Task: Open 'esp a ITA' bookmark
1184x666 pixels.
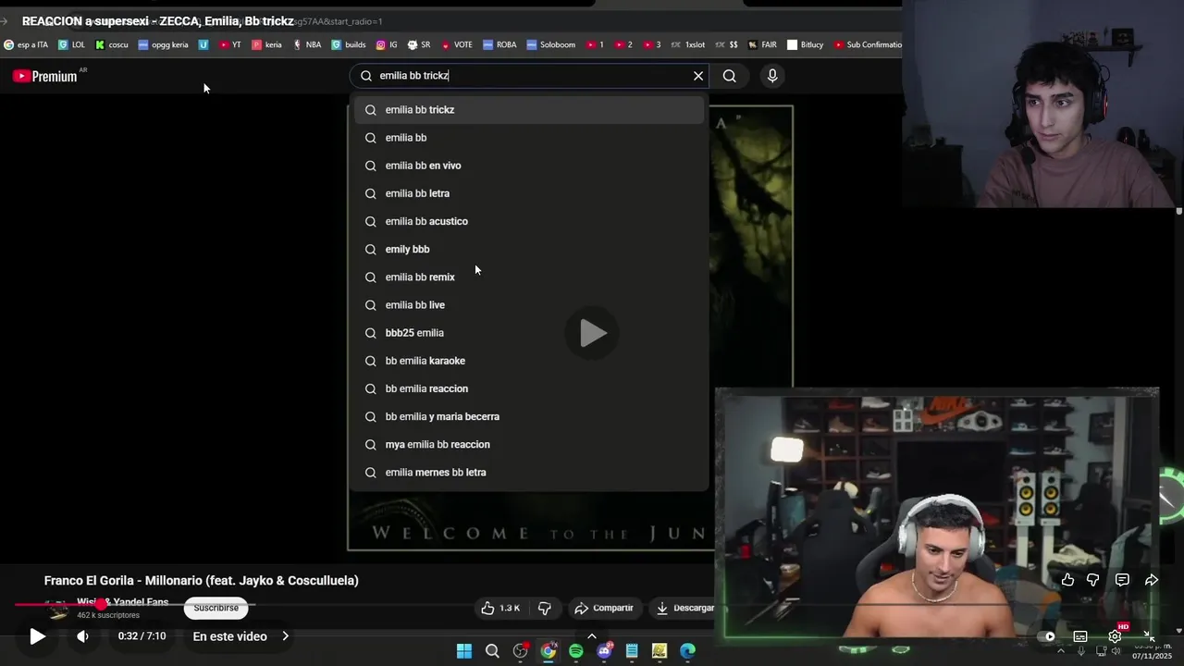Action: [26, 44]
